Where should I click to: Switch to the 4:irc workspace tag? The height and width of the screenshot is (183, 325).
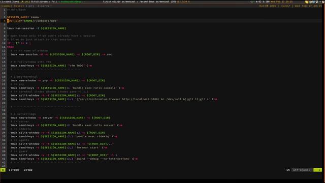[25, 2]
